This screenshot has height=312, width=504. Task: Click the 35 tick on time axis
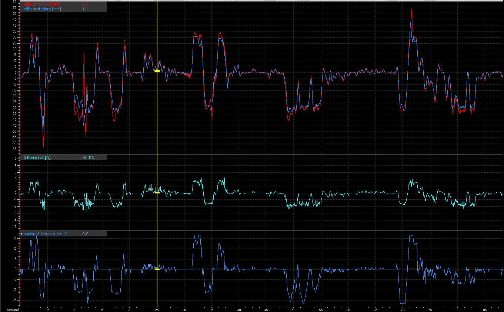211,309
